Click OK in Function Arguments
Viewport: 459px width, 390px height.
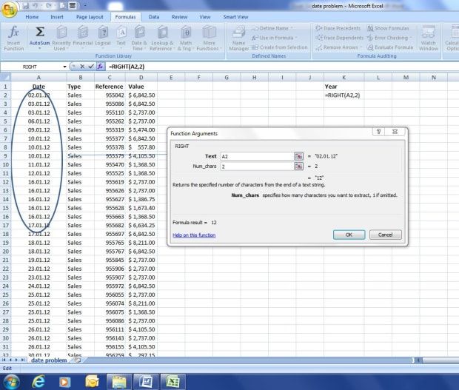pos(349,235)
